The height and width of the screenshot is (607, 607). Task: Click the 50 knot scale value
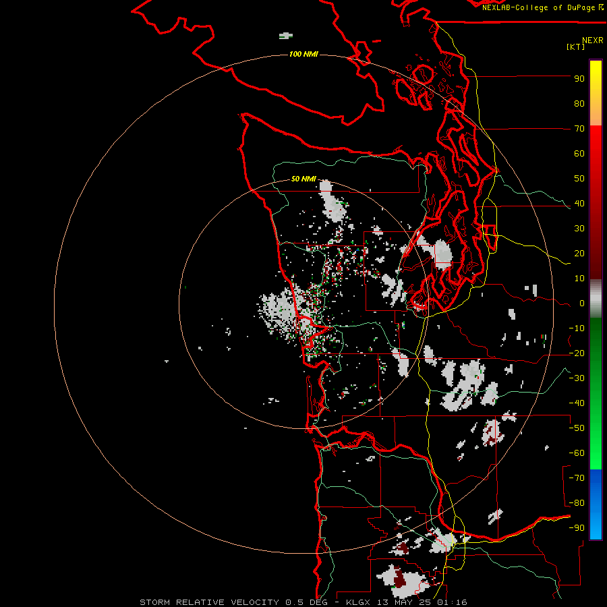click(x=579, y=179)
